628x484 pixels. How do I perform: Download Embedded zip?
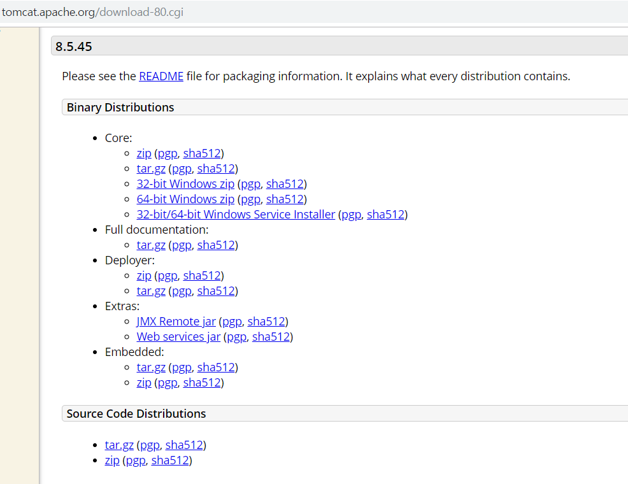tap(144, 383)
